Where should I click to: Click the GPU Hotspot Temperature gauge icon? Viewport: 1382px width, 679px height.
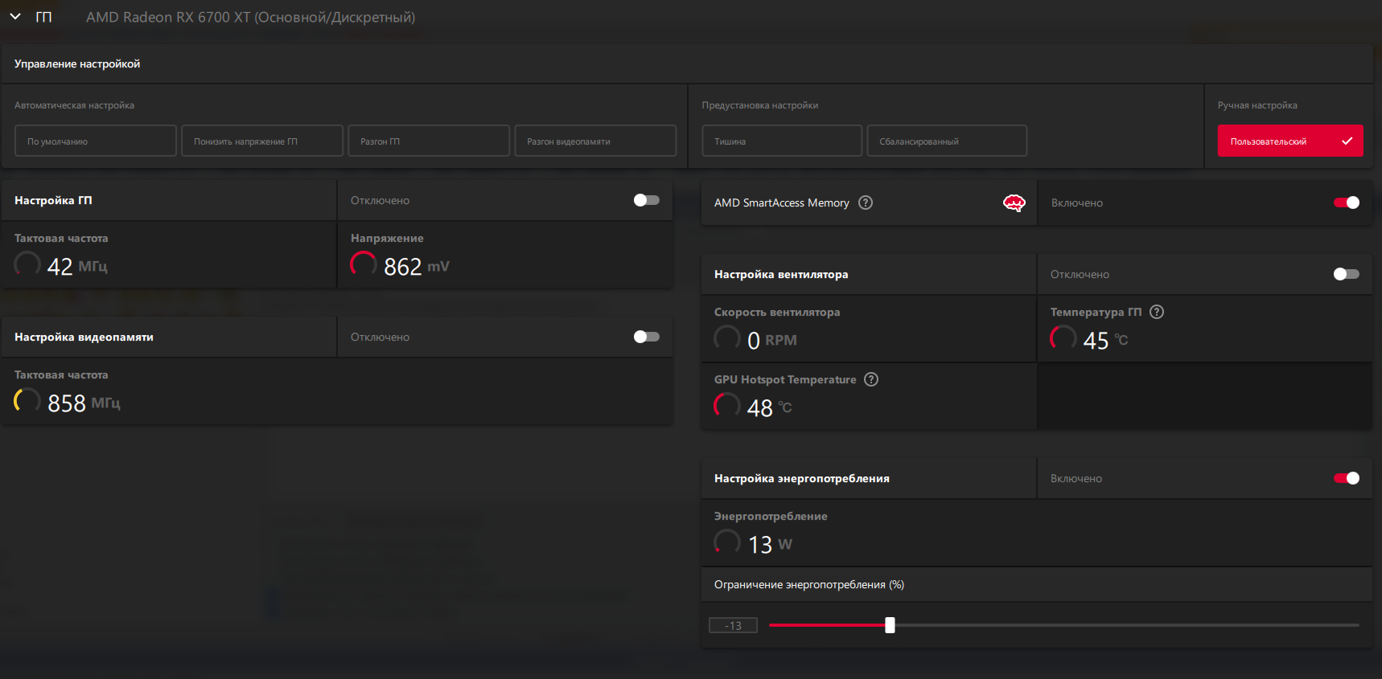coord(727,406)
